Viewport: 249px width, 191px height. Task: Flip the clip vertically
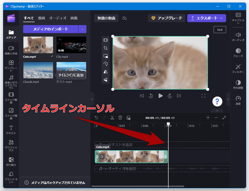point(105,80)
